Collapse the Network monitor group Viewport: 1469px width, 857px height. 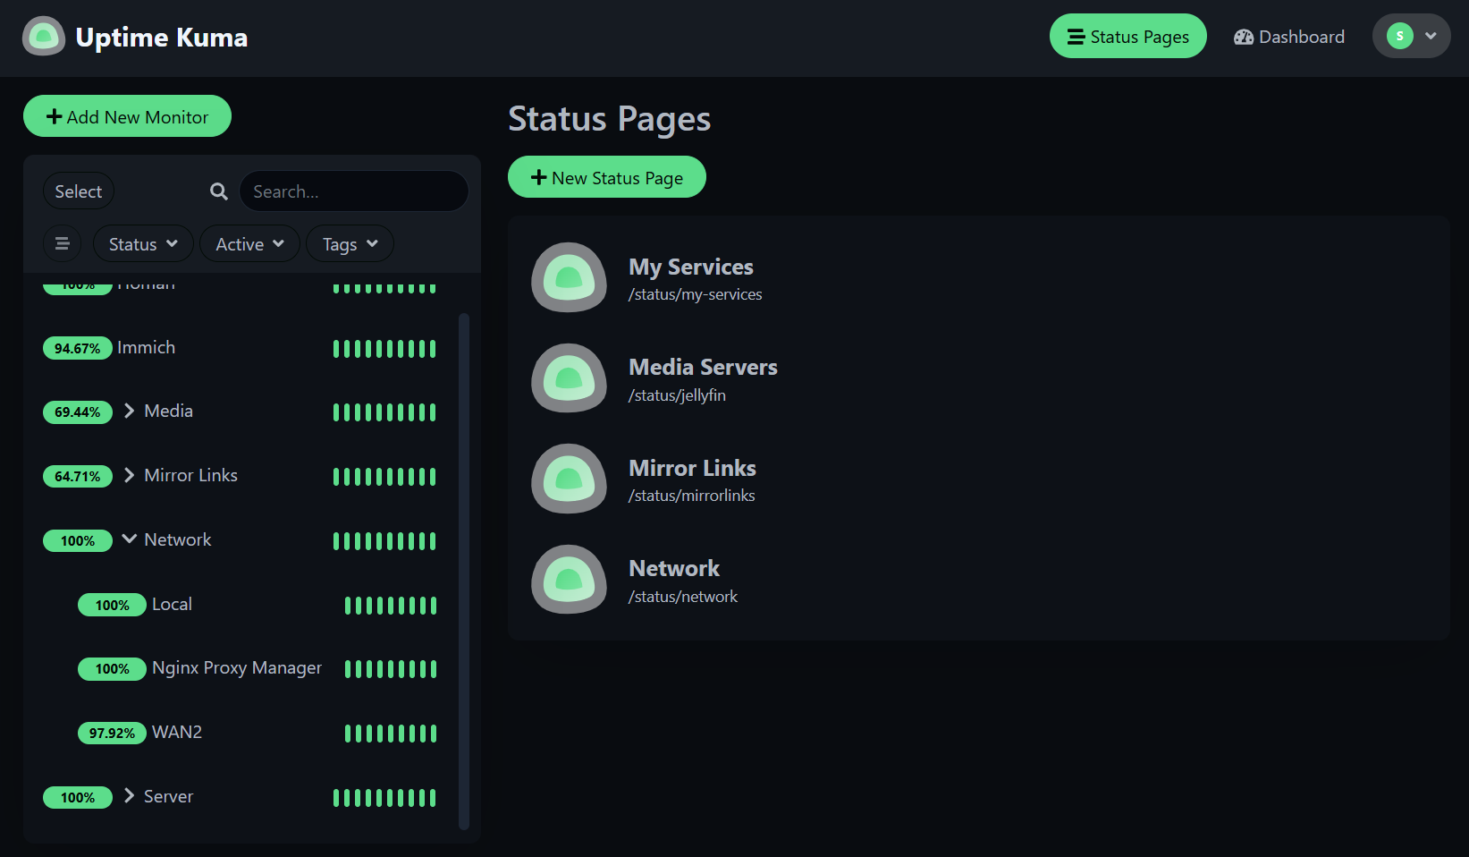pyautogui.click(x=130, y=539)
